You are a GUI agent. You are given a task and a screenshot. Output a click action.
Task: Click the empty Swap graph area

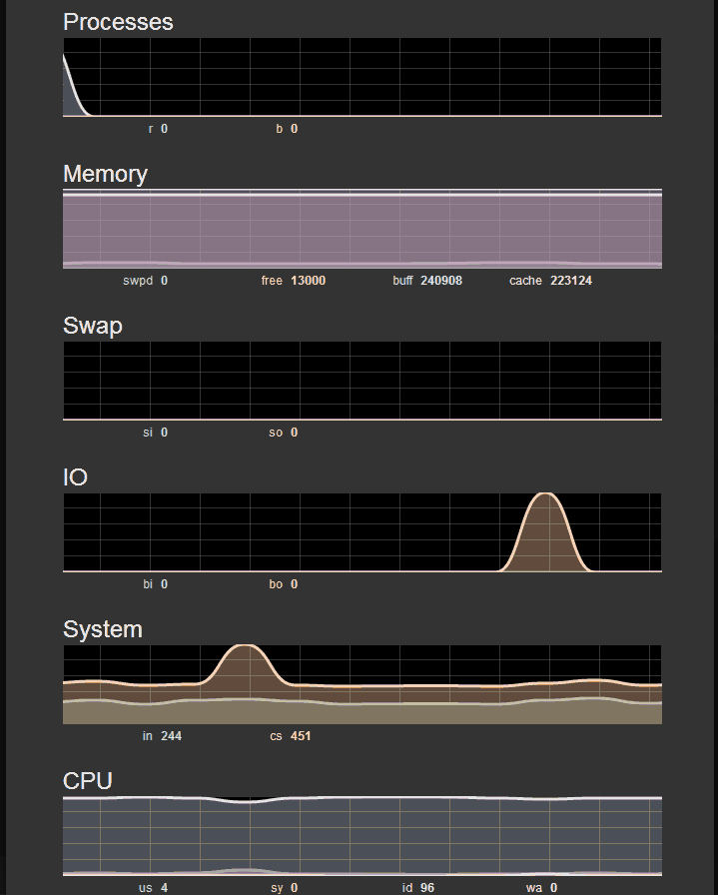tap(361, 381)
